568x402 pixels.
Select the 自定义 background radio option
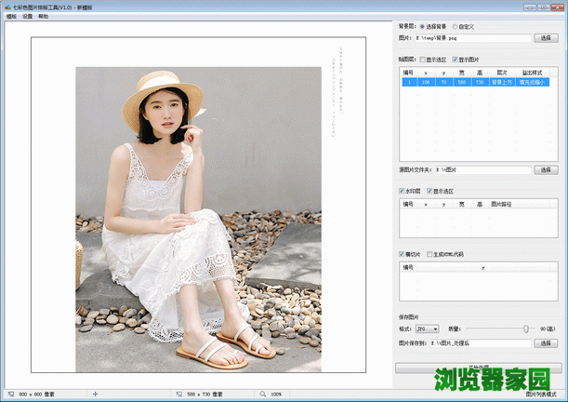tap(455, 26)
